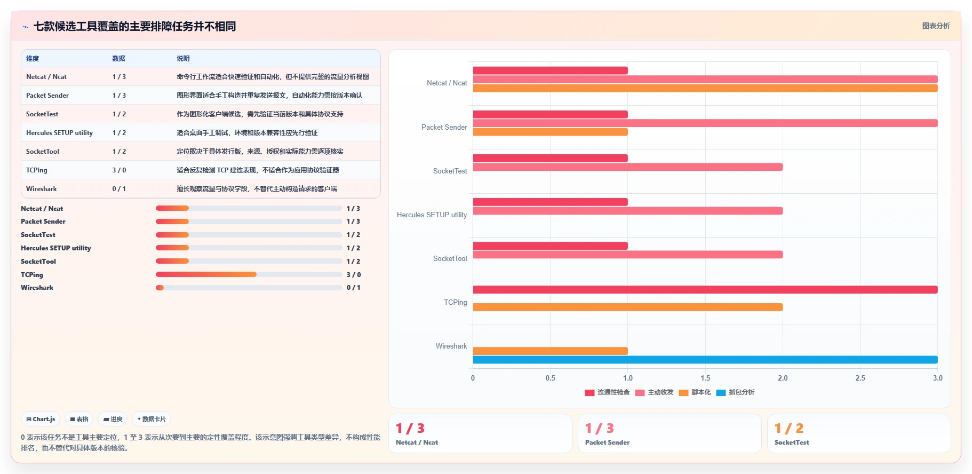Select the Wireshark table row name
972x474 pixels.
pyautogui.click(x=41, y=189)
